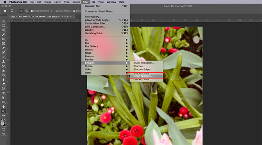
Task: Select the Hand tool
Action: 4,107
